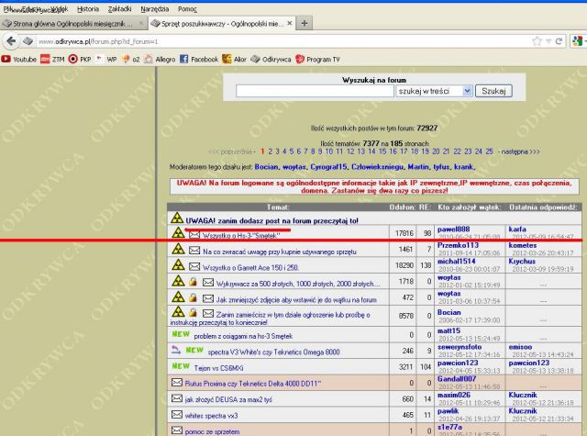This screenshot has height=436, width=587.
Task: Open the PKP bookmark
Action: click(x=80, y=59)
